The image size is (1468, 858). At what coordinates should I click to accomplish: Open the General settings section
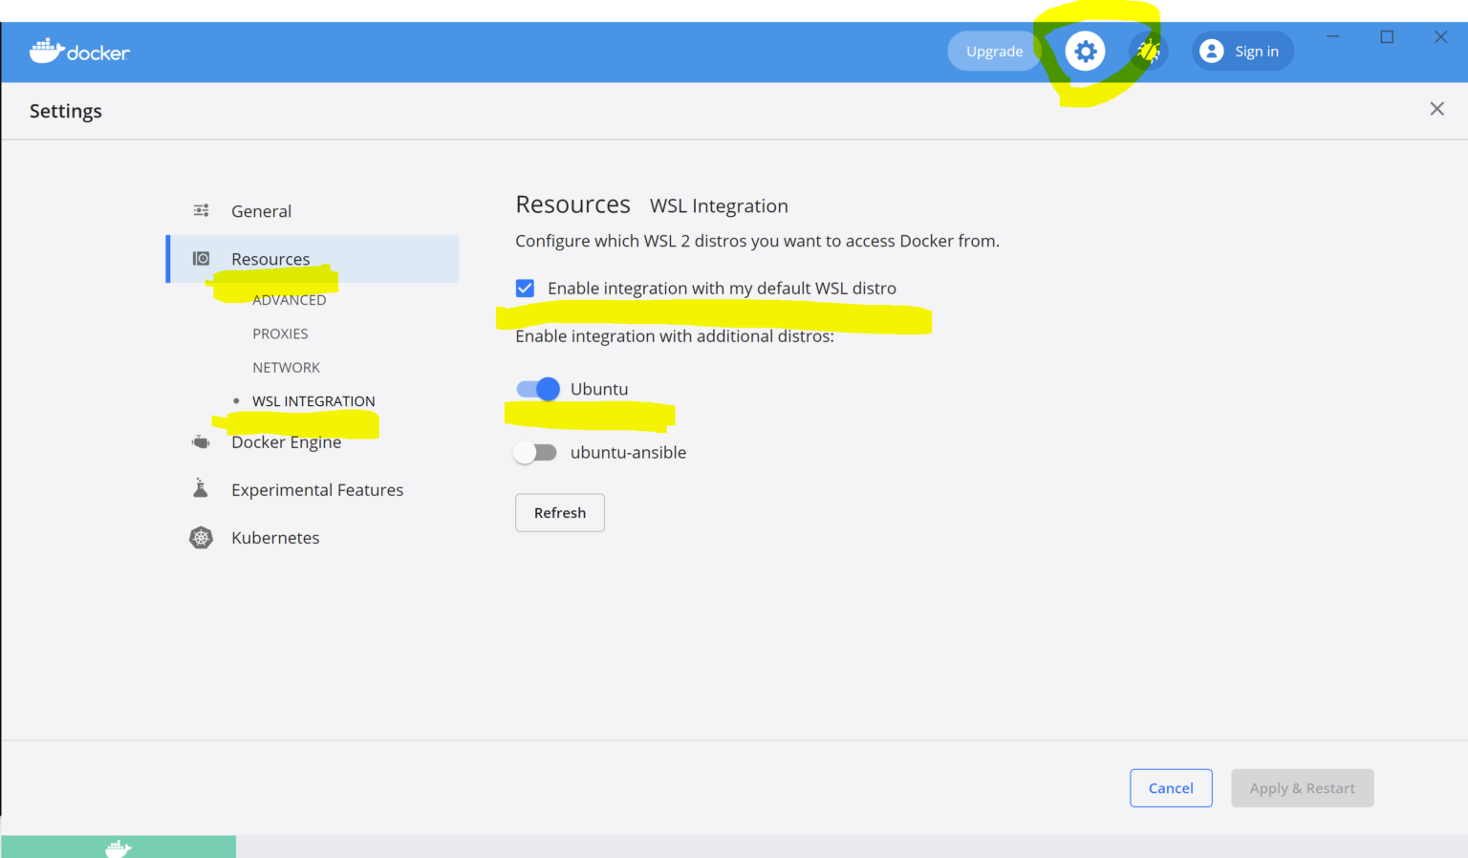261,211
